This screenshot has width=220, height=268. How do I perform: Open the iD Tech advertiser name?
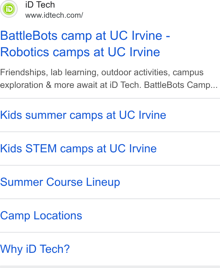click(40, 5)
